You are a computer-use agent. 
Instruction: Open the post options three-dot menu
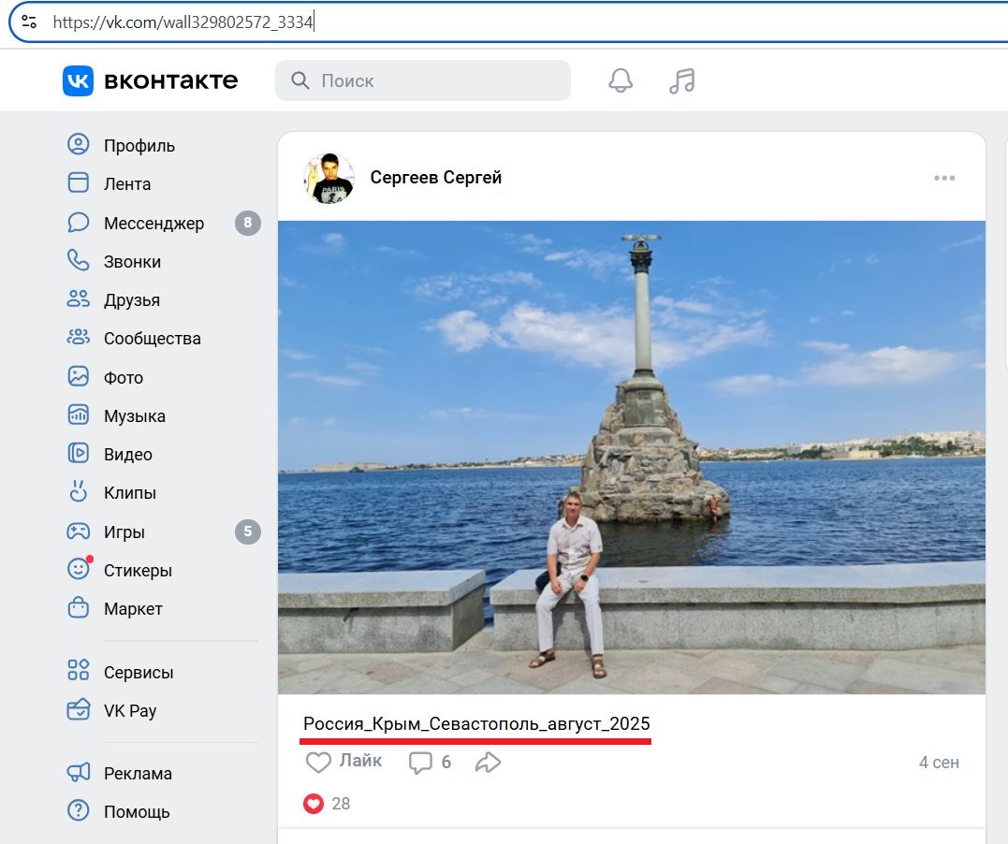coord(944,178)
